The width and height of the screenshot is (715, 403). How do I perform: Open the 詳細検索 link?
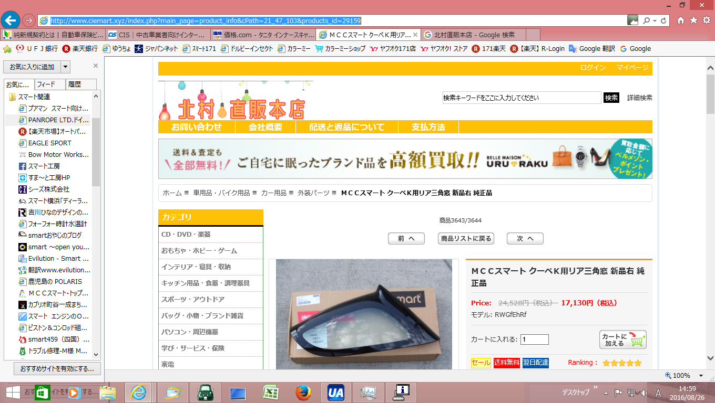pos(640,98)
